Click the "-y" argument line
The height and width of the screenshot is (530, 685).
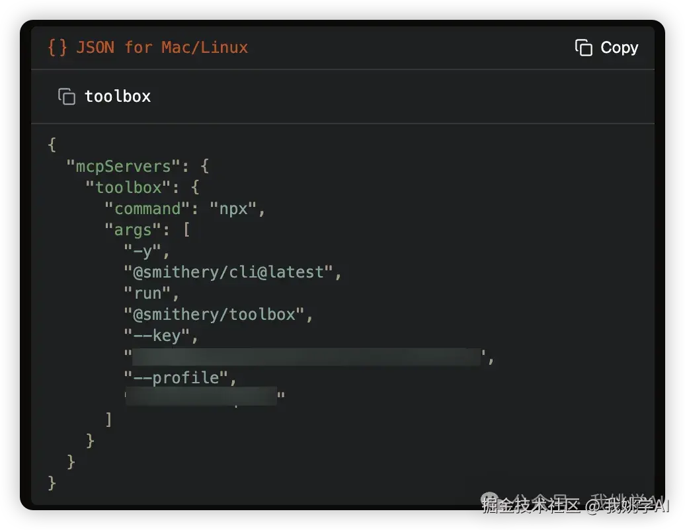tap(146, 251)
